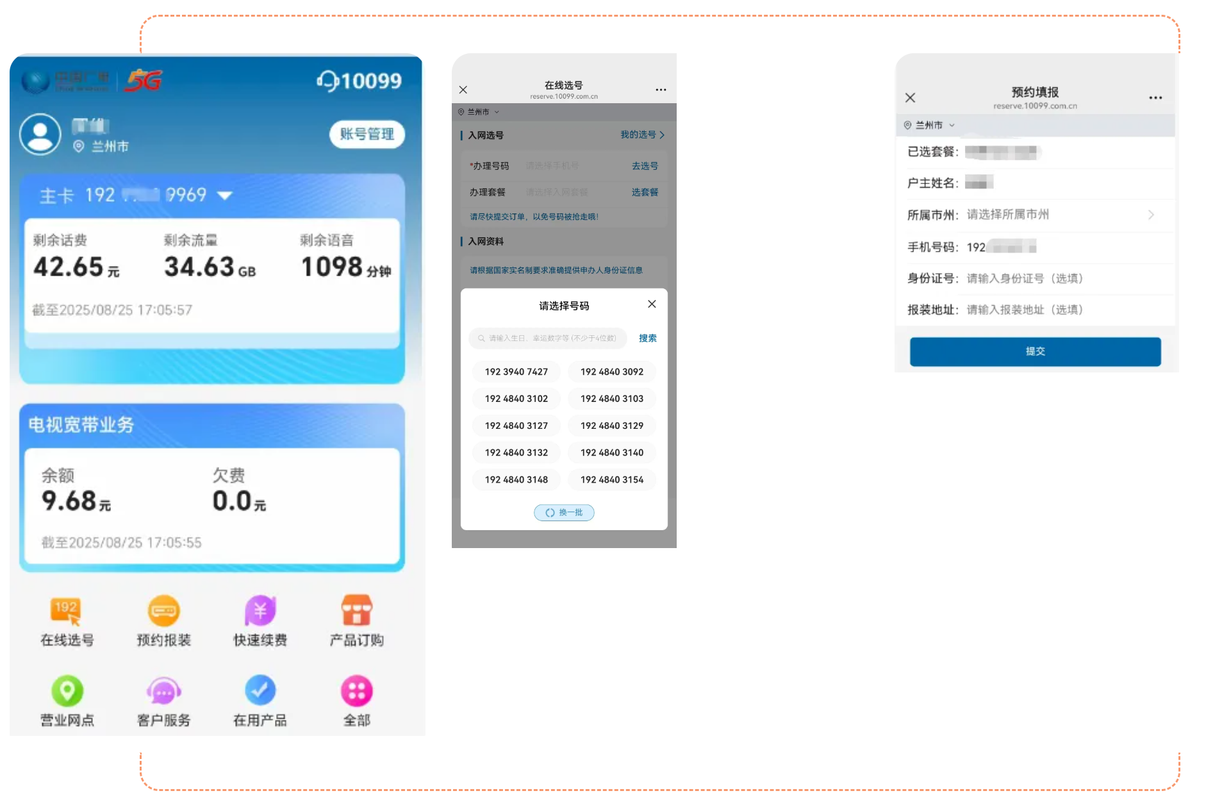Viewport: 1206px width, 800px height.
Task: Open the 产品订购 shop icon
Action: 356,612
